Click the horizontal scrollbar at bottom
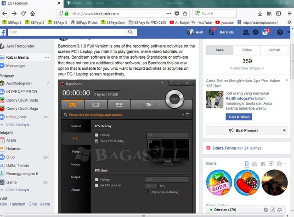 point(144,215)
